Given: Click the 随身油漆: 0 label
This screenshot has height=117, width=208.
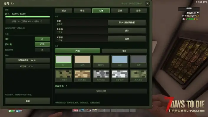Looking at the screenshot, I should pos(61,86).
